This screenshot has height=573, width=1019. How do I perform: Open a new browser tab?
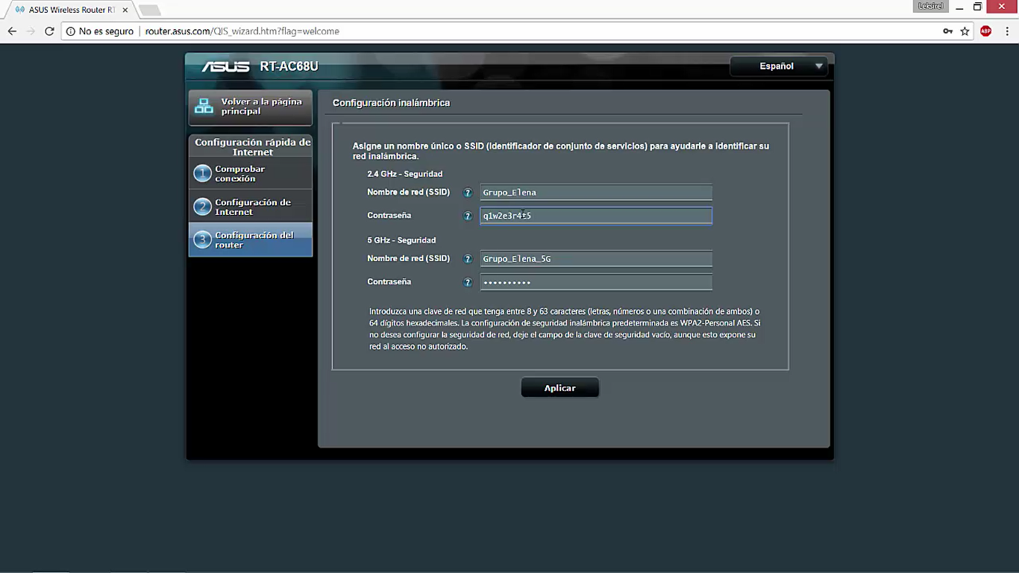[x=149, y=10]
